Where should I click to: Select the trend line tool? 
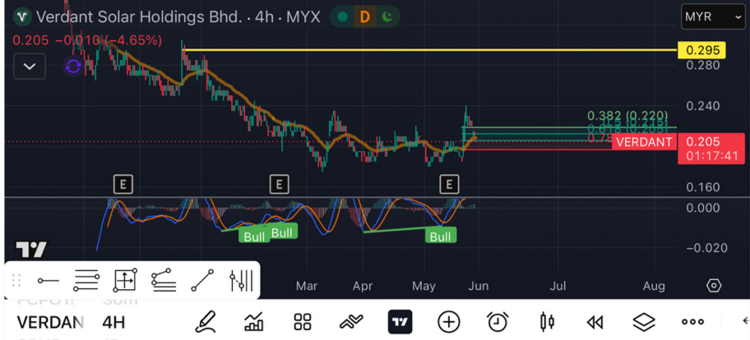point(202,280)
